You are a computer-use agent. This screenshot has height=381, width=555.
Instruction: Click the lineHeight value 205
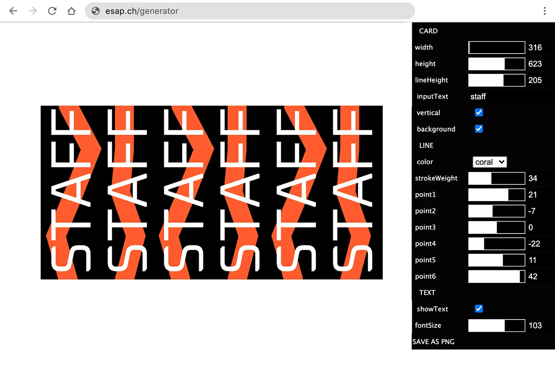[x=535, y=80]
